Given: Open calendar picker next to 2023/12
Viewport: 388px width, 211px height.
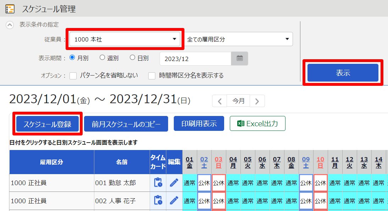Looking at the screenshot, I should click(x=239, y=59).
